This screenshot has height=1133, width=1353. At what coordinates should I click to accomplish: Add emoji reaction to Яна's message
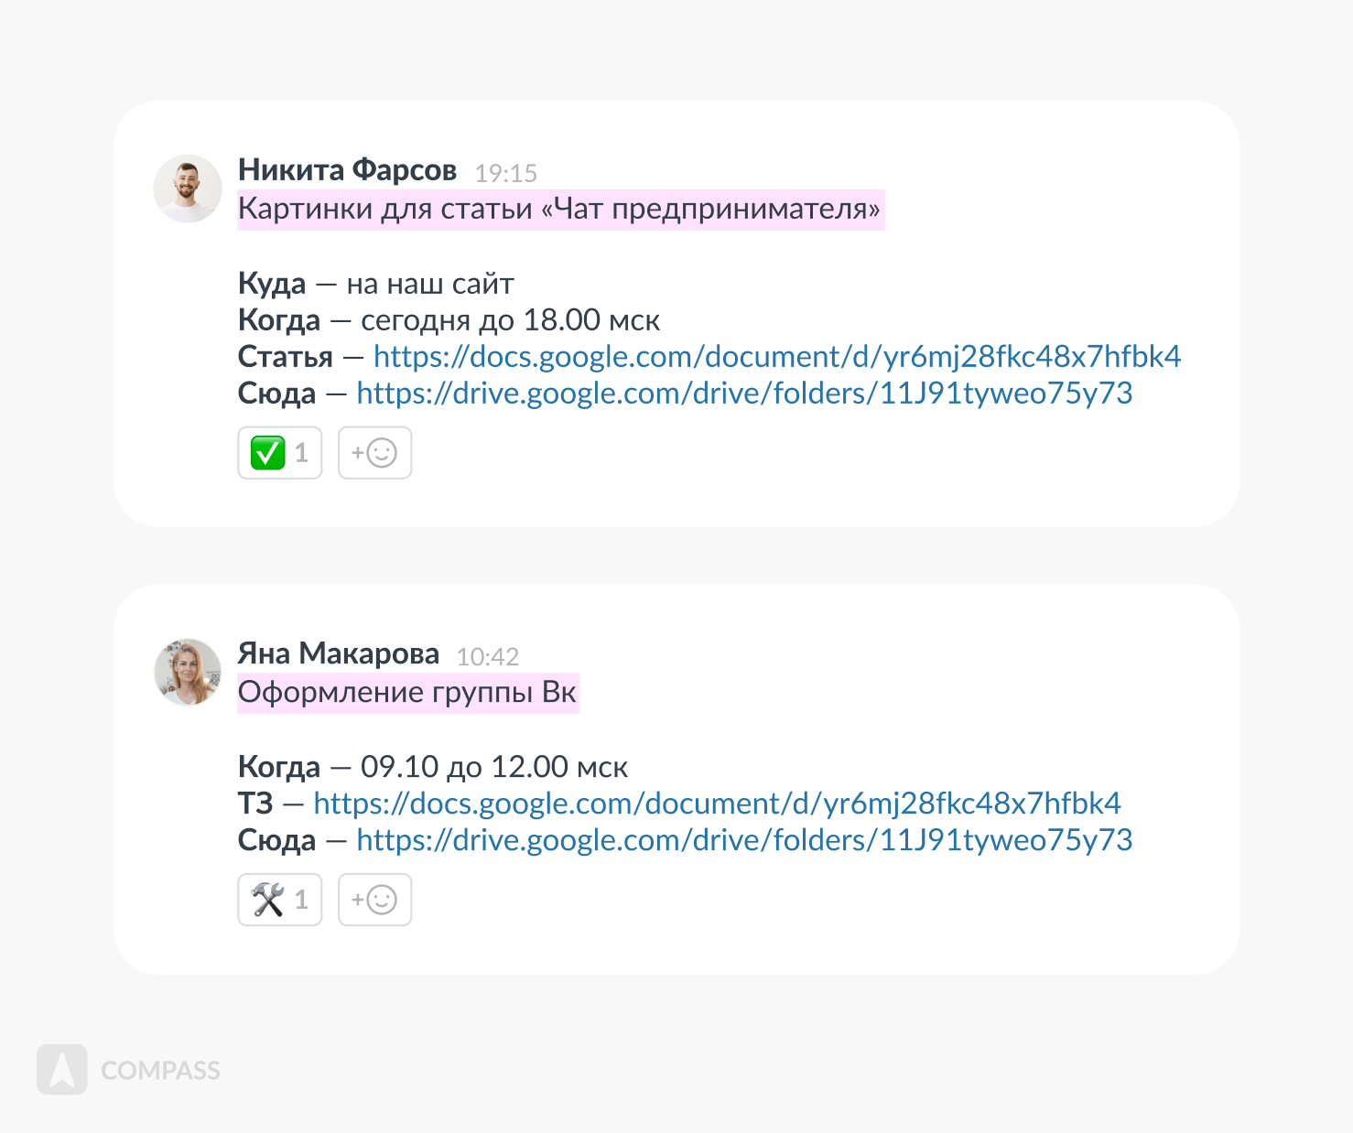pos(374,900)
